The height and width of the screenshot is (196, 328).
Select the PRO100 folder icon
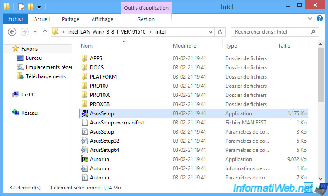tap(84, 86)
